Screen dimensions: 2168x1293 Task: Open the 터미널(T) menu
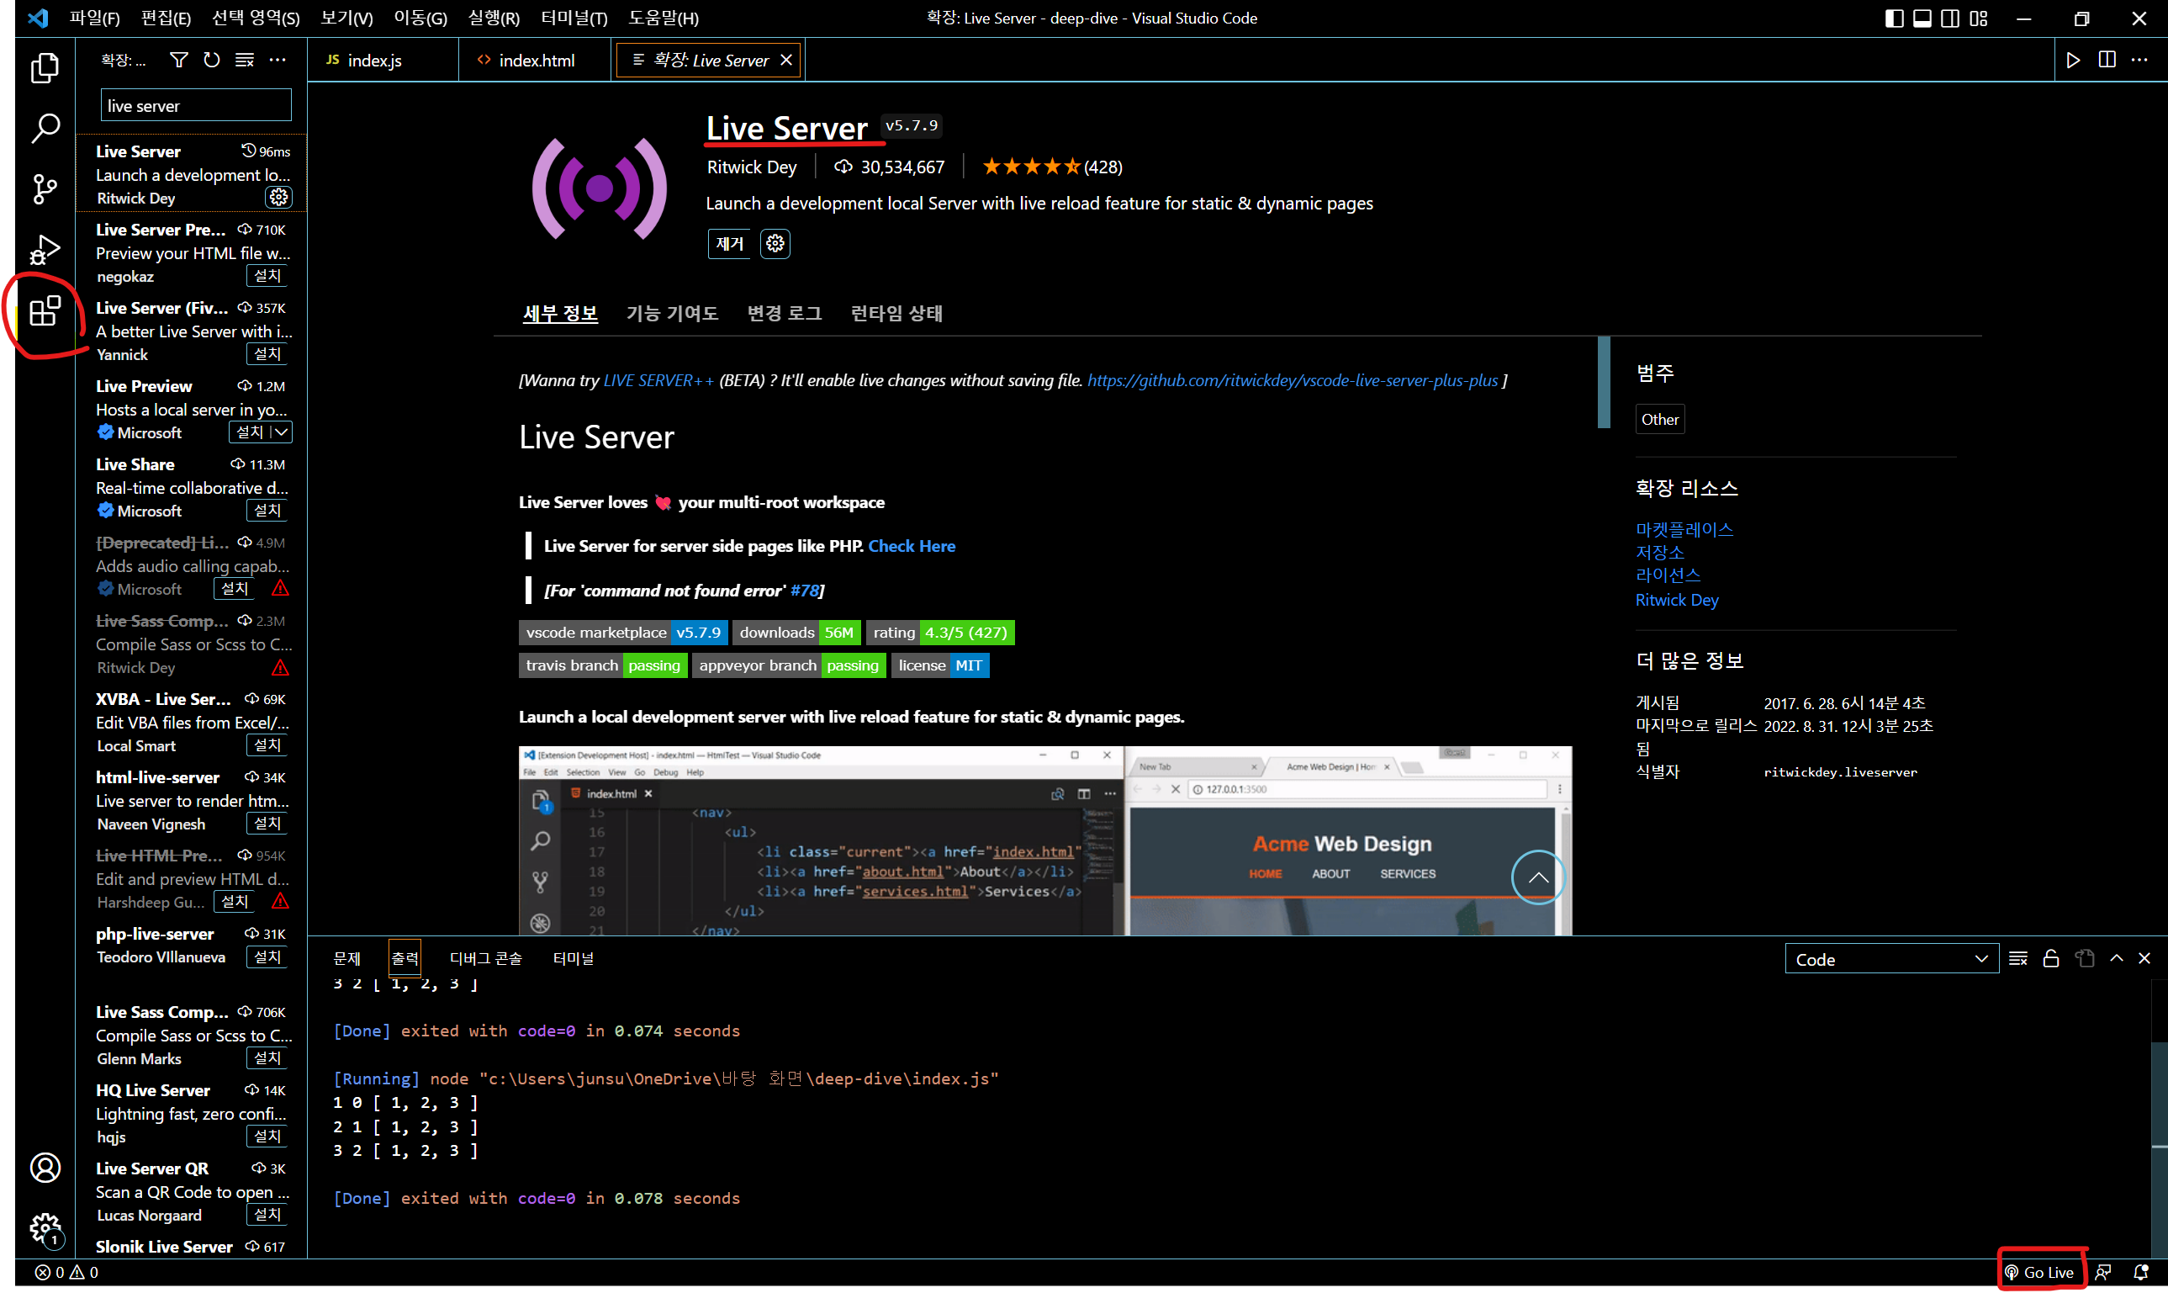tap(574, 19)
